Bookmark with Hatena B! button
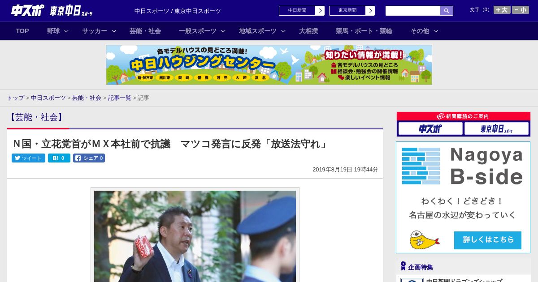 (59, 158)
